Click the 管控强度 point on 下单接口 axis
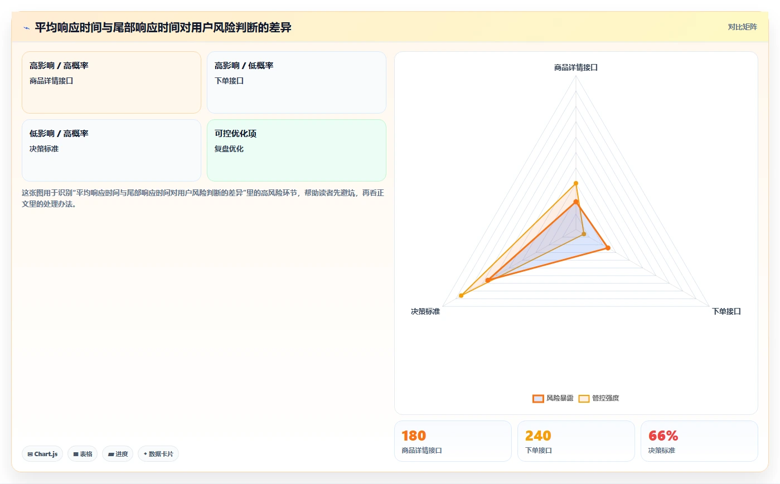This screenshot has height=484, width=780. click(x=584, y=234)
